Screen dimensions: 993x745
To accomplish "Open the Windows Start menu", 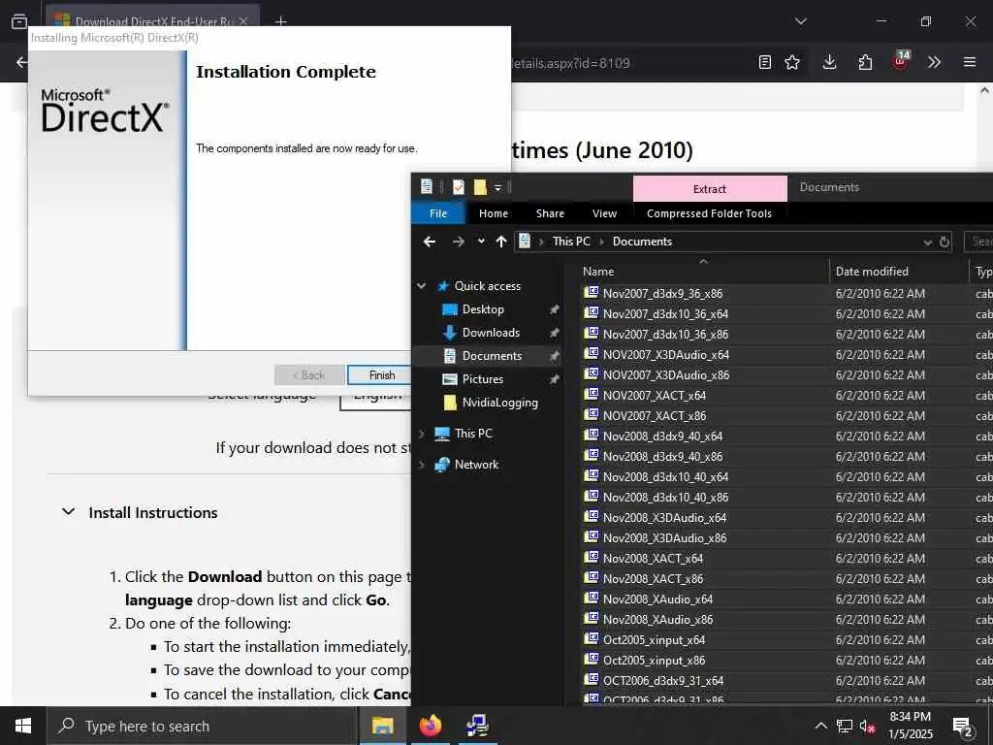I will [x=23, y=726].
